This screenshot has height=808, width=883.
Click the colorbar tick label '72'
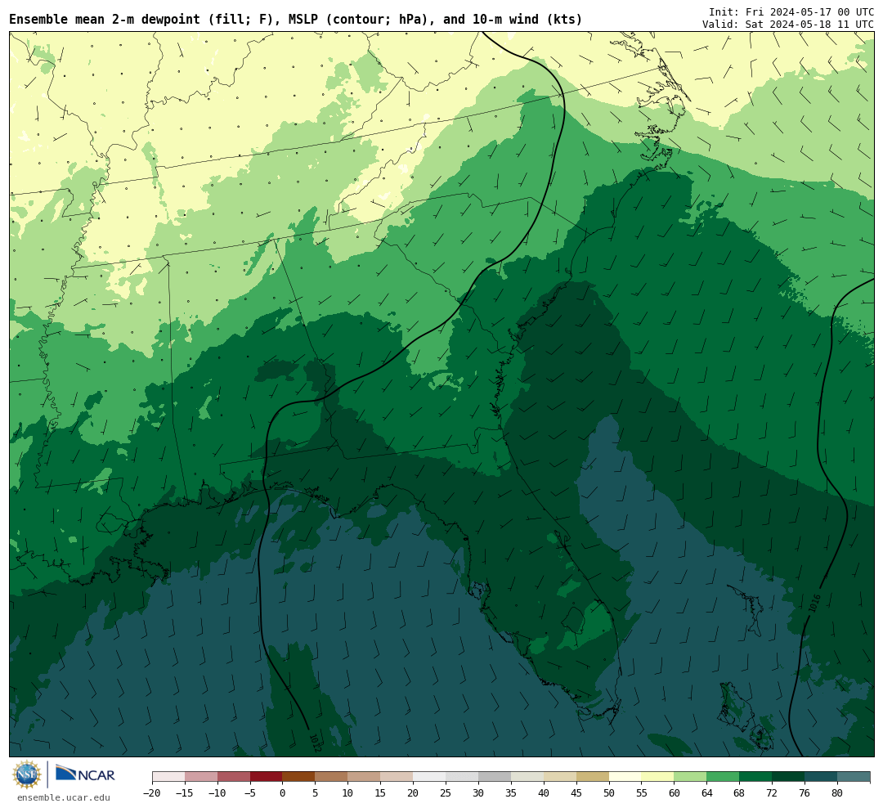point(772,792)
